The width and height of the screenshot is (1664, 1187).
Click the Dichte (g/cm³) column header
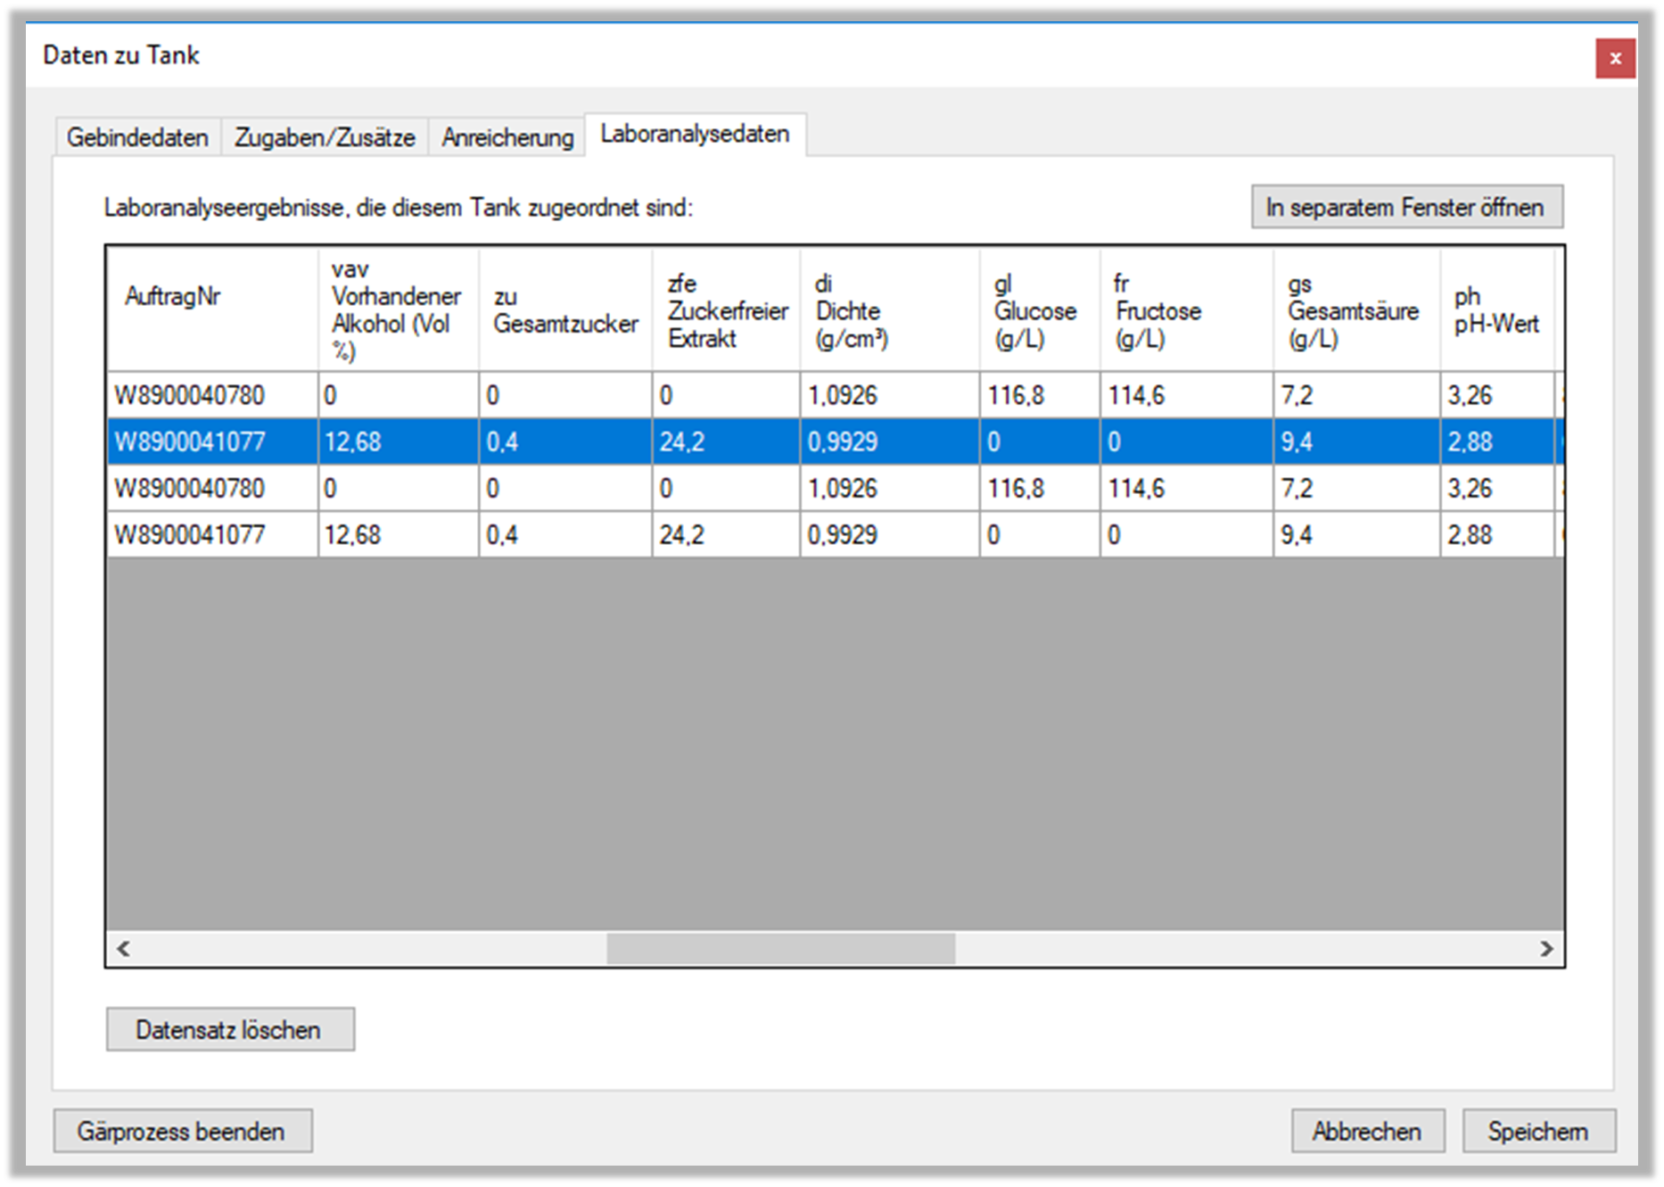point(888,309)
